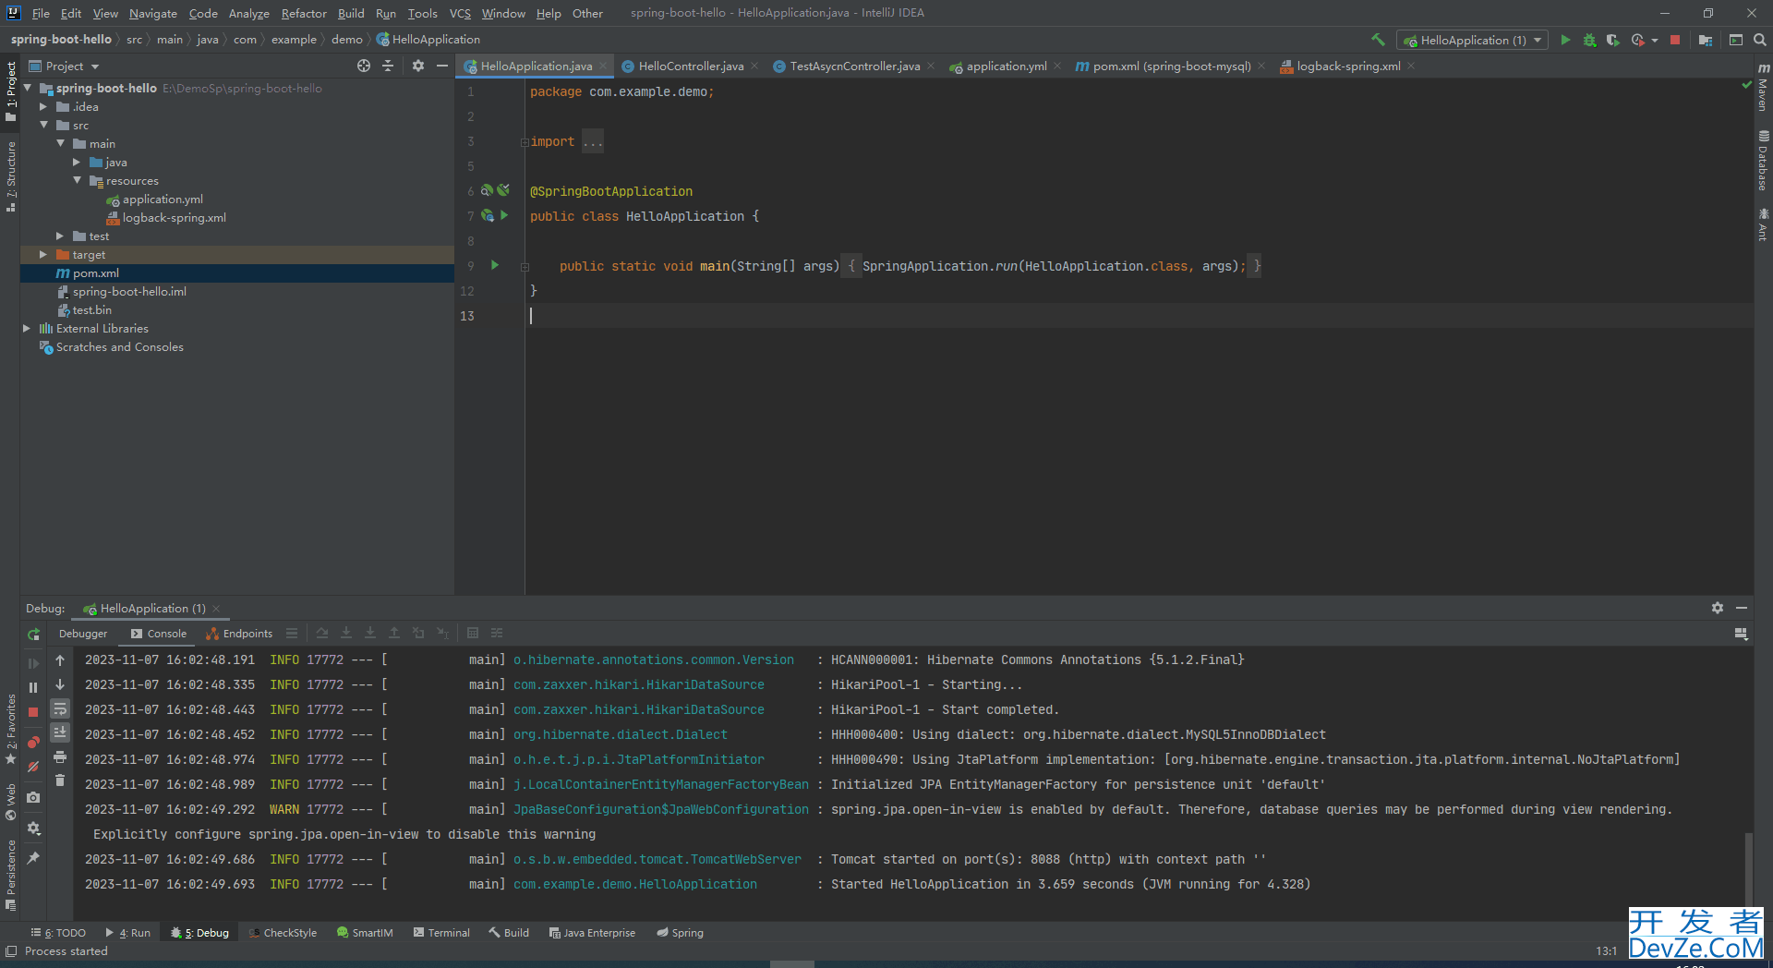Screen dimensions: 1773x968
Task: Click the tool windows quick-access icon in the status bar
Action: click(11, 951)
